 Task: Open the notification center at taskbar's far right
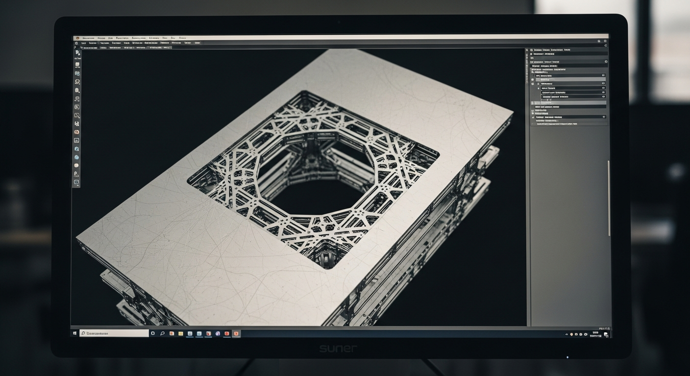(x=606, y=334)
